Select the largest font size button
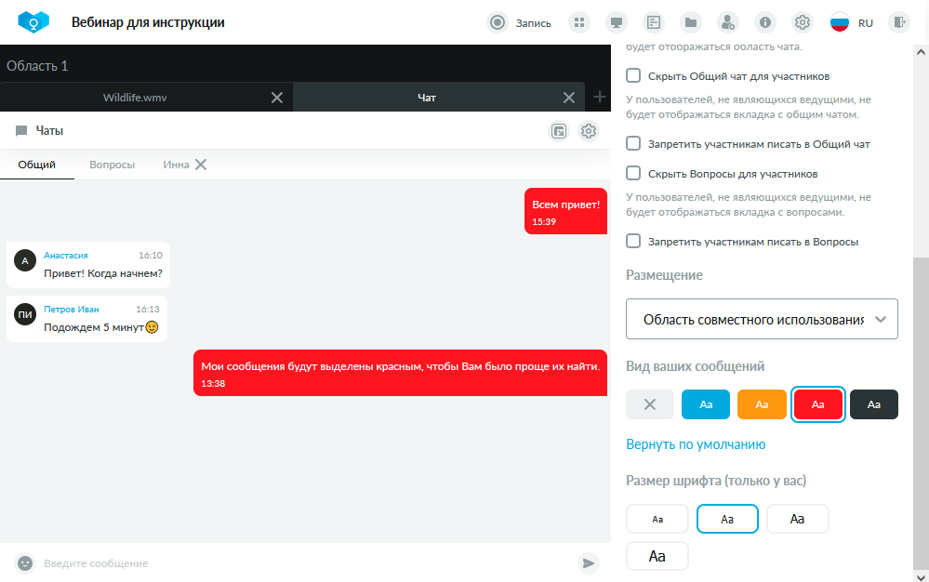Viewport: 929px width, 582px height. tap(657, 556)
